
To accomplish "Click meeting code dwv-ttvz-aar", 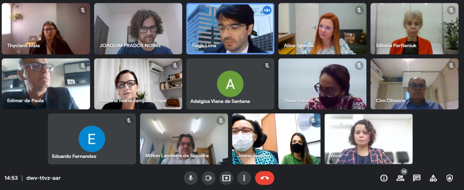I will click(x=43, y=178).
